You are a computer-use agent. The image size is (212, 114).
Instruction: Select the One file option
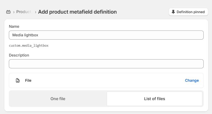coord(58,99)
